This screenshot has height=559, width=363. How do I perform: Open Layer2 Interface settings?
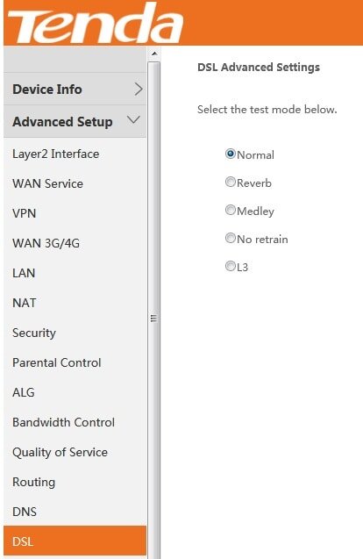[x=56, y=154]
